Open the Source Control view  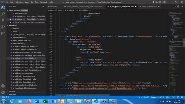click(3, 20)
